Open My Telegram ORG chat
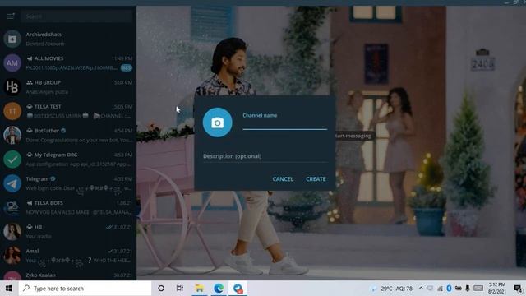The width and height of the screenshot is (526, 296). pos(68,160)
